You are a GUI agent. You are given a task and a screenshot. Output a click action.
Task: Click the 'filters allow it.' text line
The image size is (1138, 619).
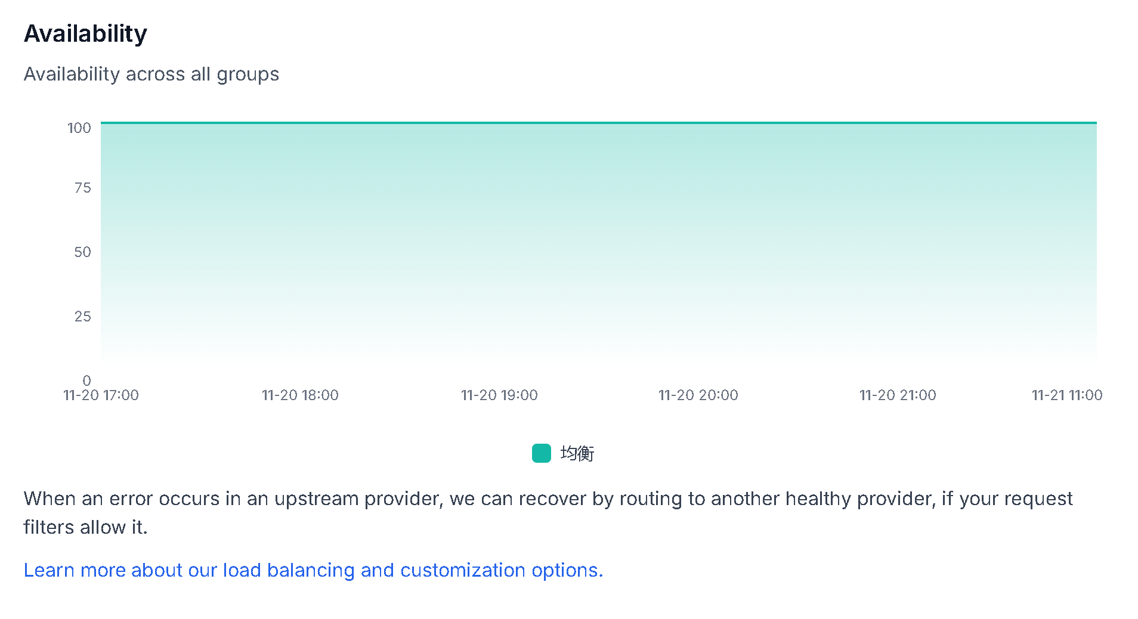85,527
